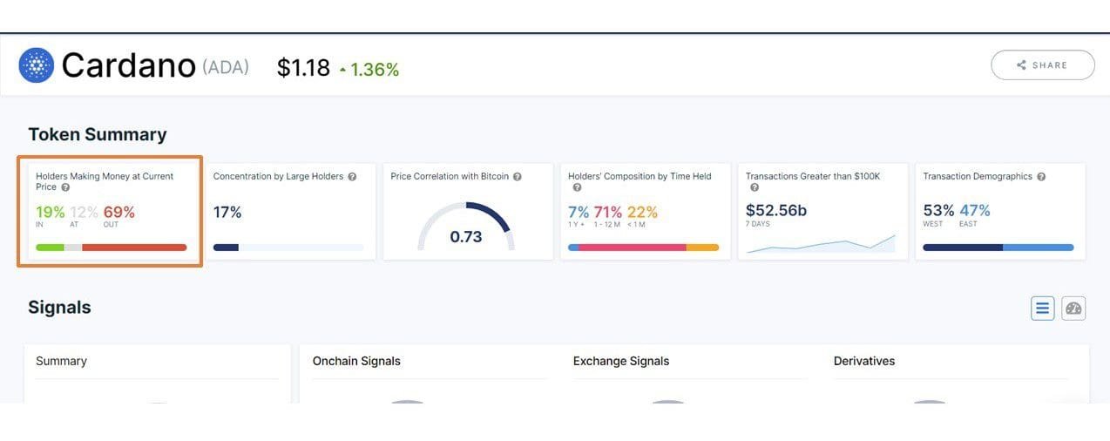Click the West East demographics bar

(x=998, y=248)
